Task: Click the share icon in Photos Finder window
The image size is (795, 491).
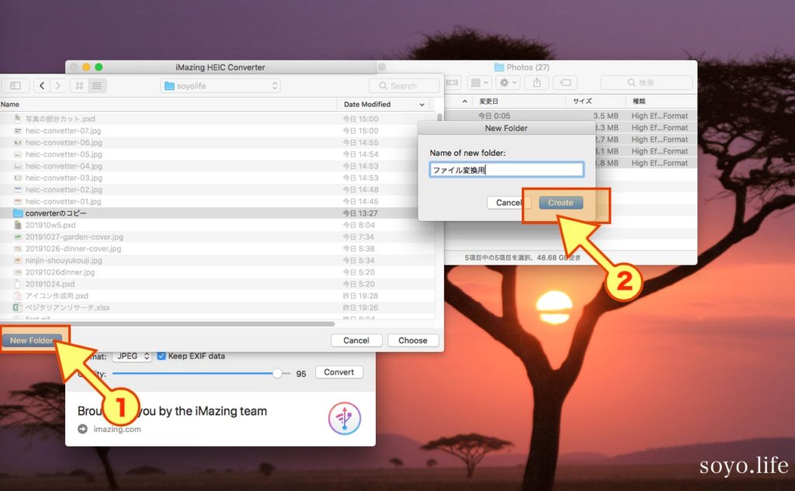Action: click(537, 82)
